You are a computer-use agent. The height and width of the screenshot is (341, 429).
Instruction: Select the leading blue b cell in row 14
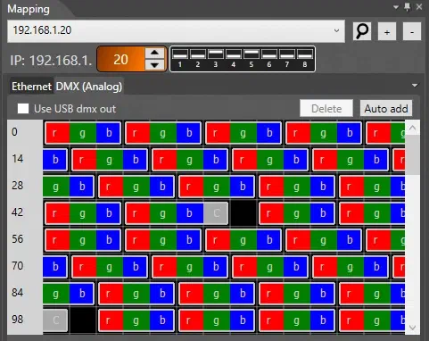tap(55, 160)
